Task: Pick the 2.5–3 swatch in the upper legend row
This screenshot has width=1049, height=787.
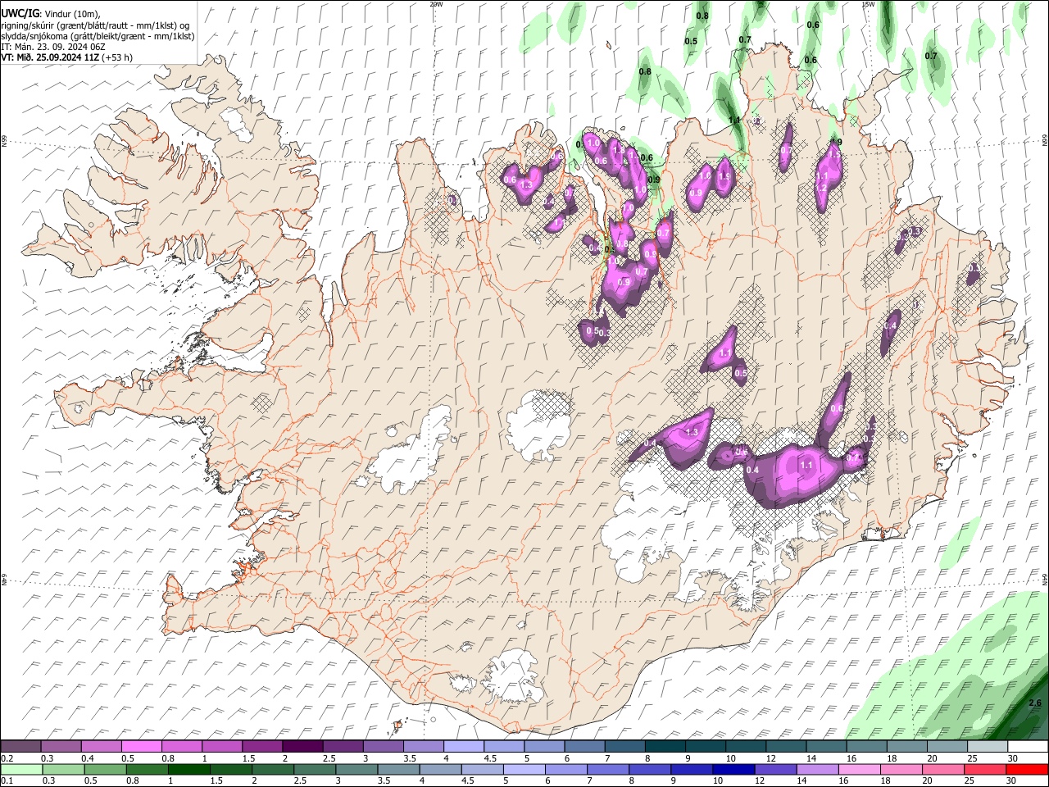Action: [x=343, y=747]
